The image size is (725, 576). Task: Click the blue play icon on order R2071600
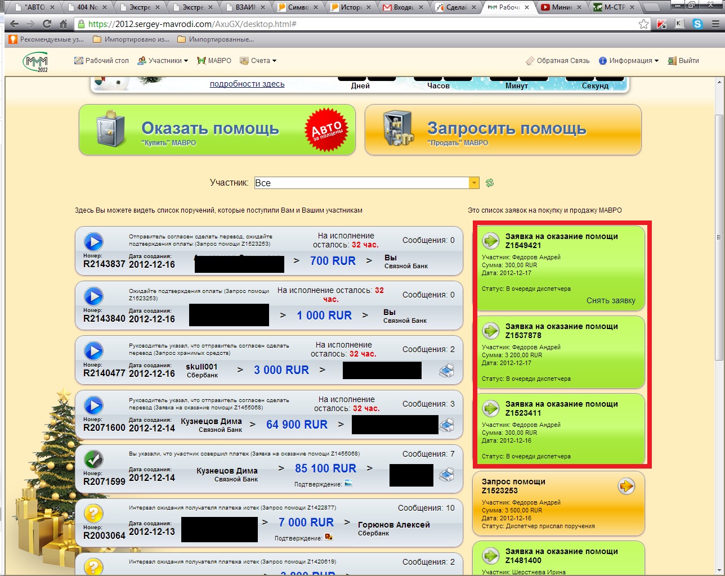(93, 406)
